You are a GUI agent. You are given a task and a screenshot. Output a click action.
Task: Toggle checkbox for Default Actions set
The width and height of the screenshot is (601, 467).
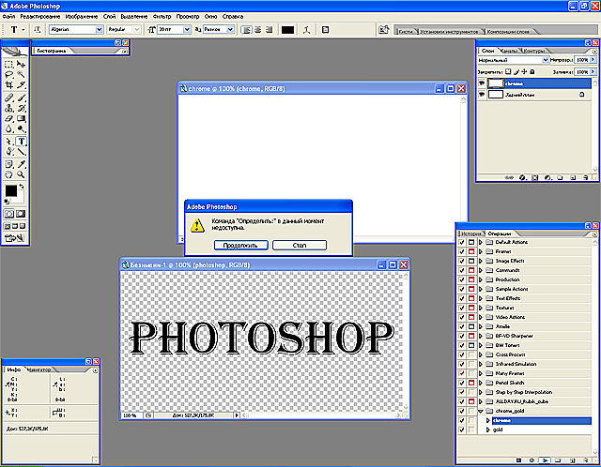point(461,242)
